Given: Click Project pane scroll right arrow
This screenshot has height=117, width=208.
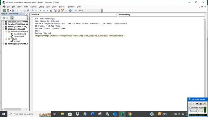Looking at the screenshot, I should point(27,109).
